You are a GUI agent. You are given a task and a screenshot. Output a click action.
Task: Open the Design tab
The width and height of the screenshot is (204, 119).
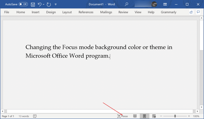(51, 12)
